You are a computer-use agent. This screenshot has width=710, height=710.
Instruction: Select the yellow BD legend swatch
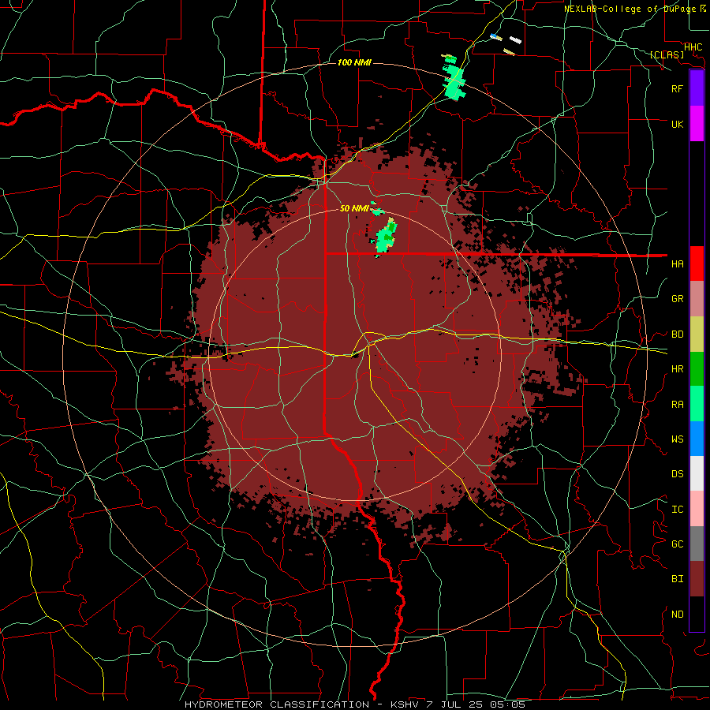click(697, 334)
